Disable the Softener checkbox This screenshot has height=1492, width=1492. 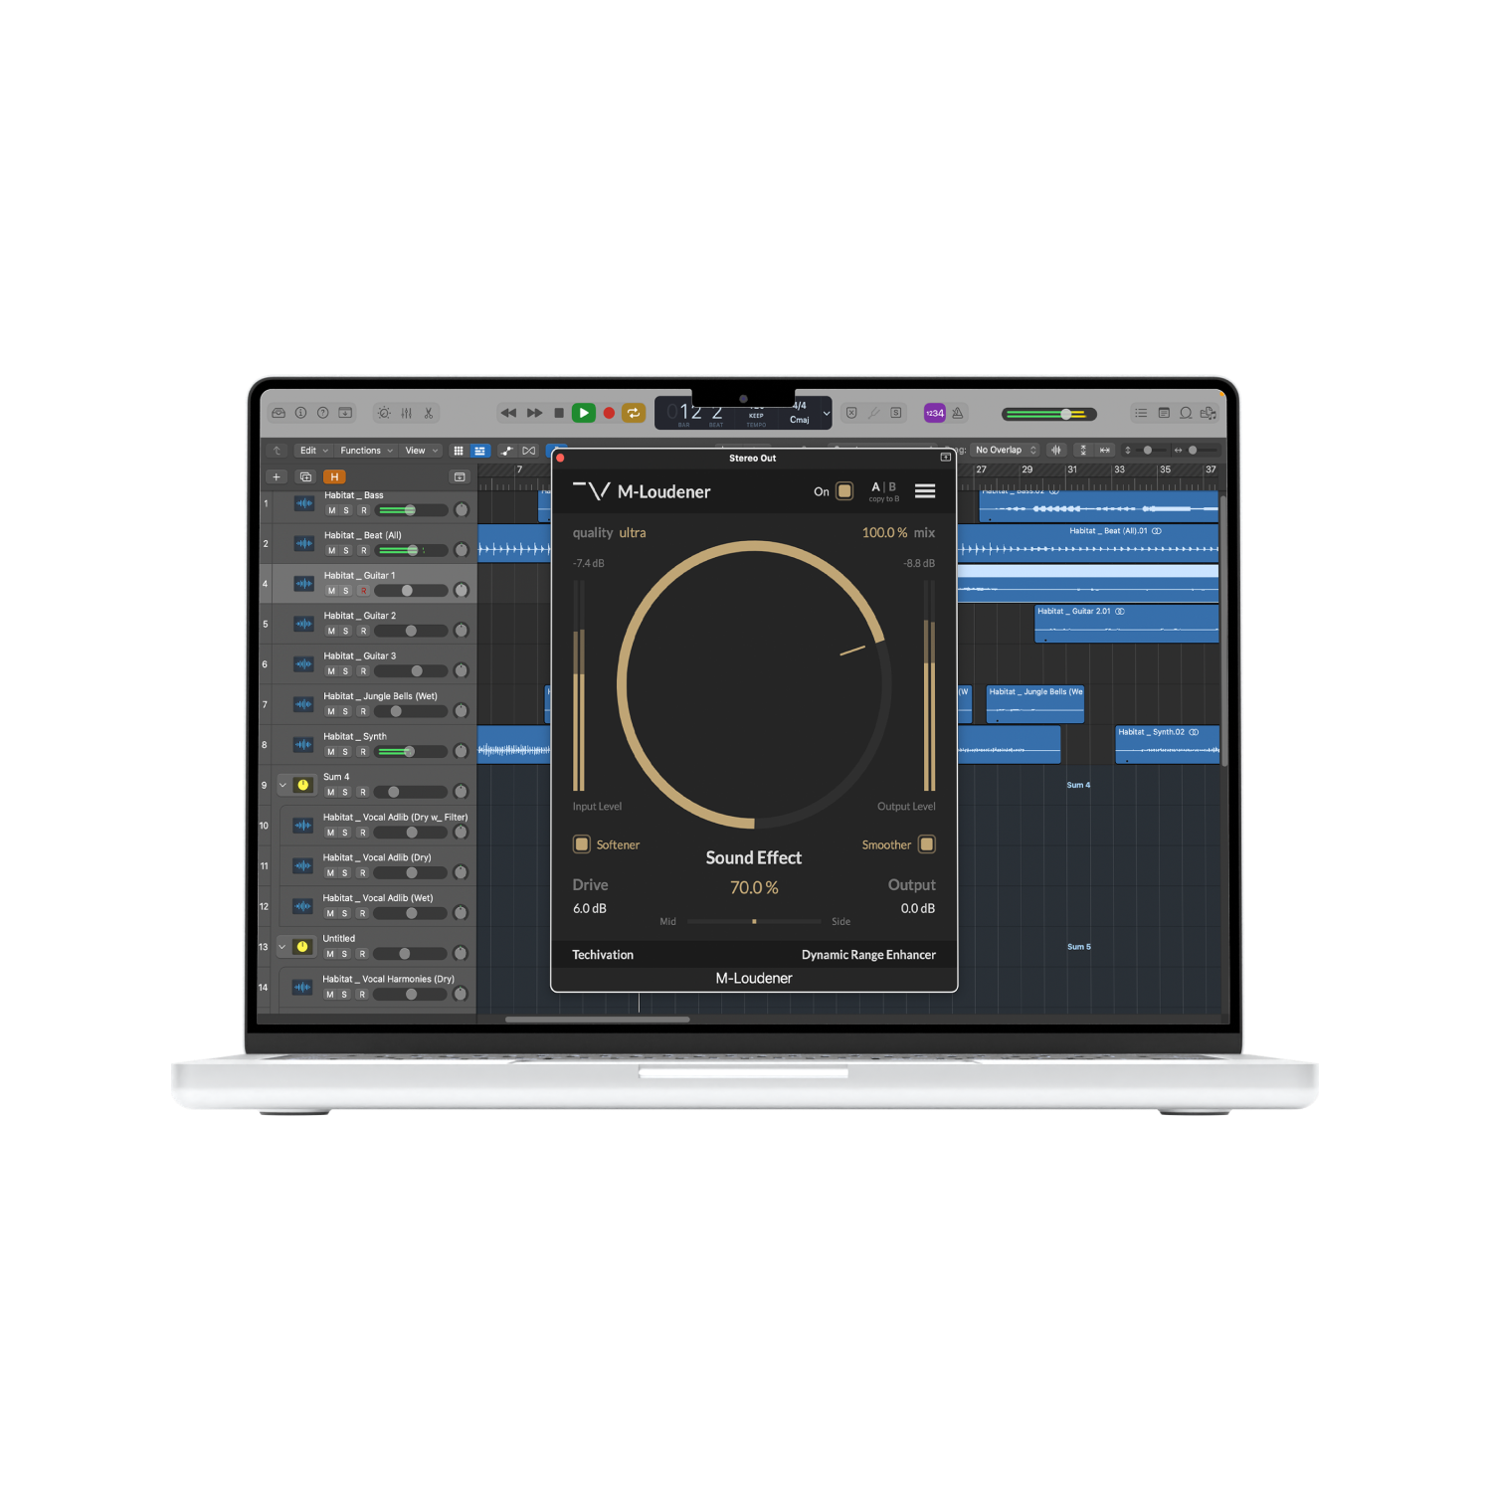pyautogui.click(x=582, y=844)
